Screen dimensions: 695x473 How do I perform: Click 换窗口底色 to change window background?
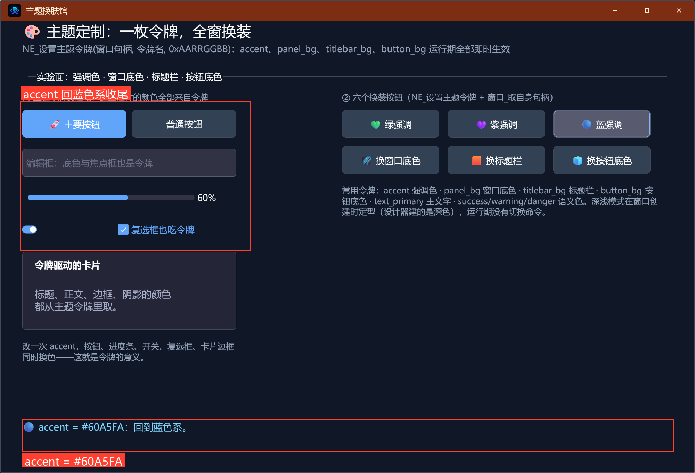(x=391, y=160)
